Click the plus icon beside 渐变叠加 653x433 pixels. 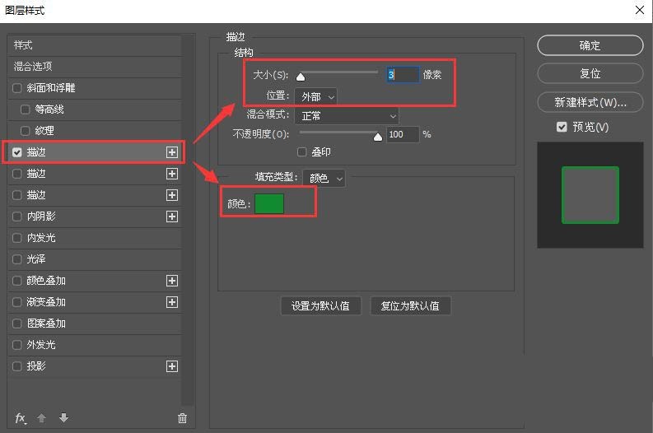click(172, 302)
